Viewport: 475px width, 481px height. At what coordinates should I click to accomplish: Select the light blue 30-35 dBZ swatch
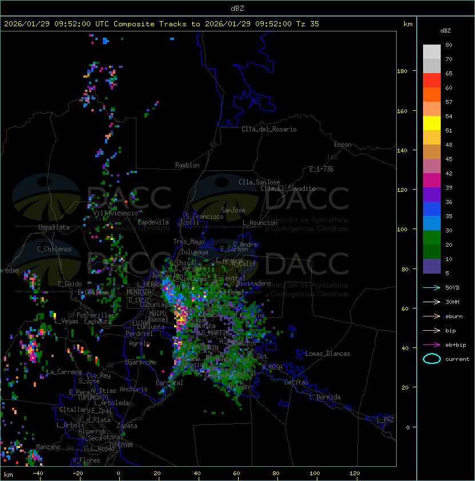(432, 223)
